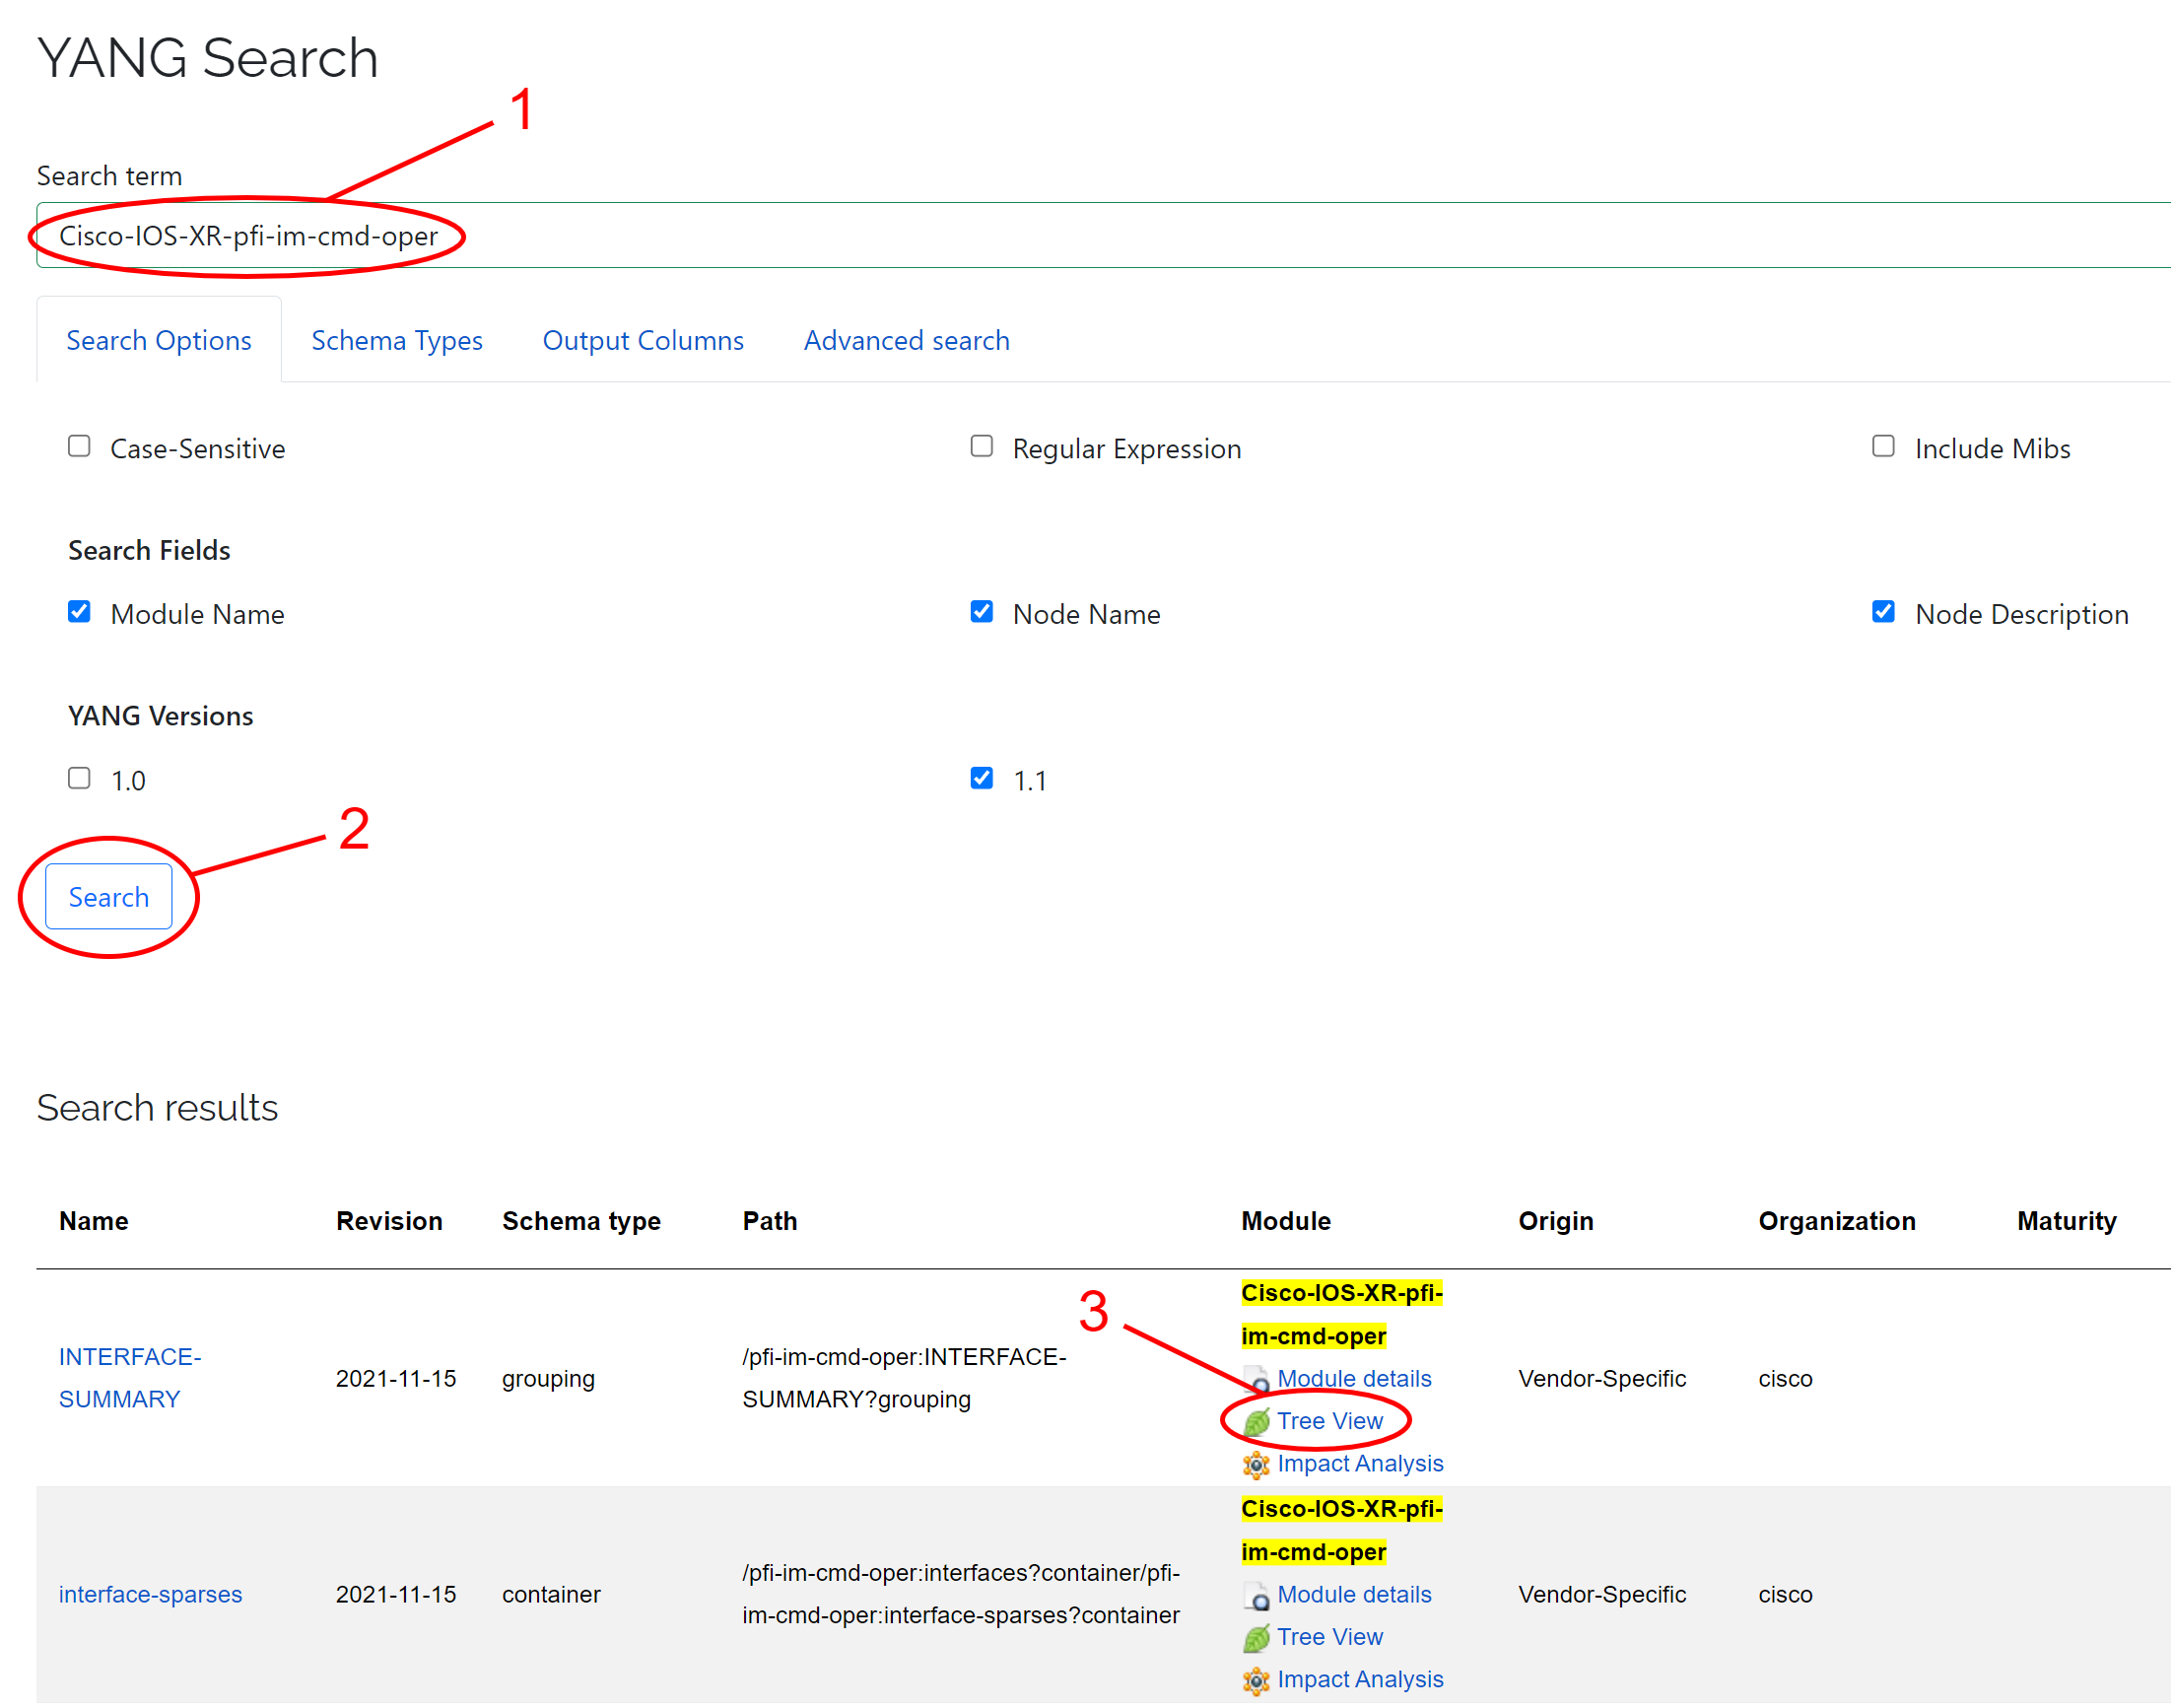Click the Search button

pos(107,896)
